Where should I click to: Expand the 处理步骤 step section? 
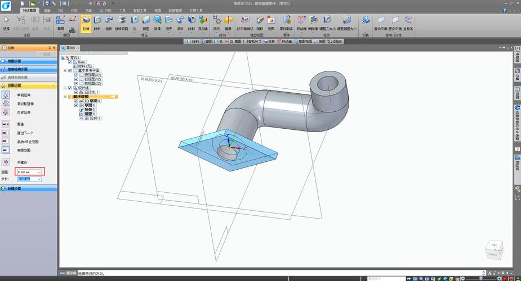point(29,188)
